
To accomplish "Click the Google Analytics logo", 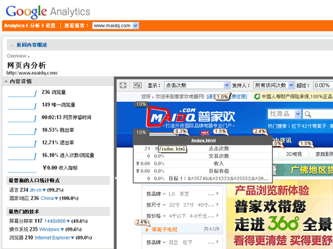I will (x=48, y=12).
